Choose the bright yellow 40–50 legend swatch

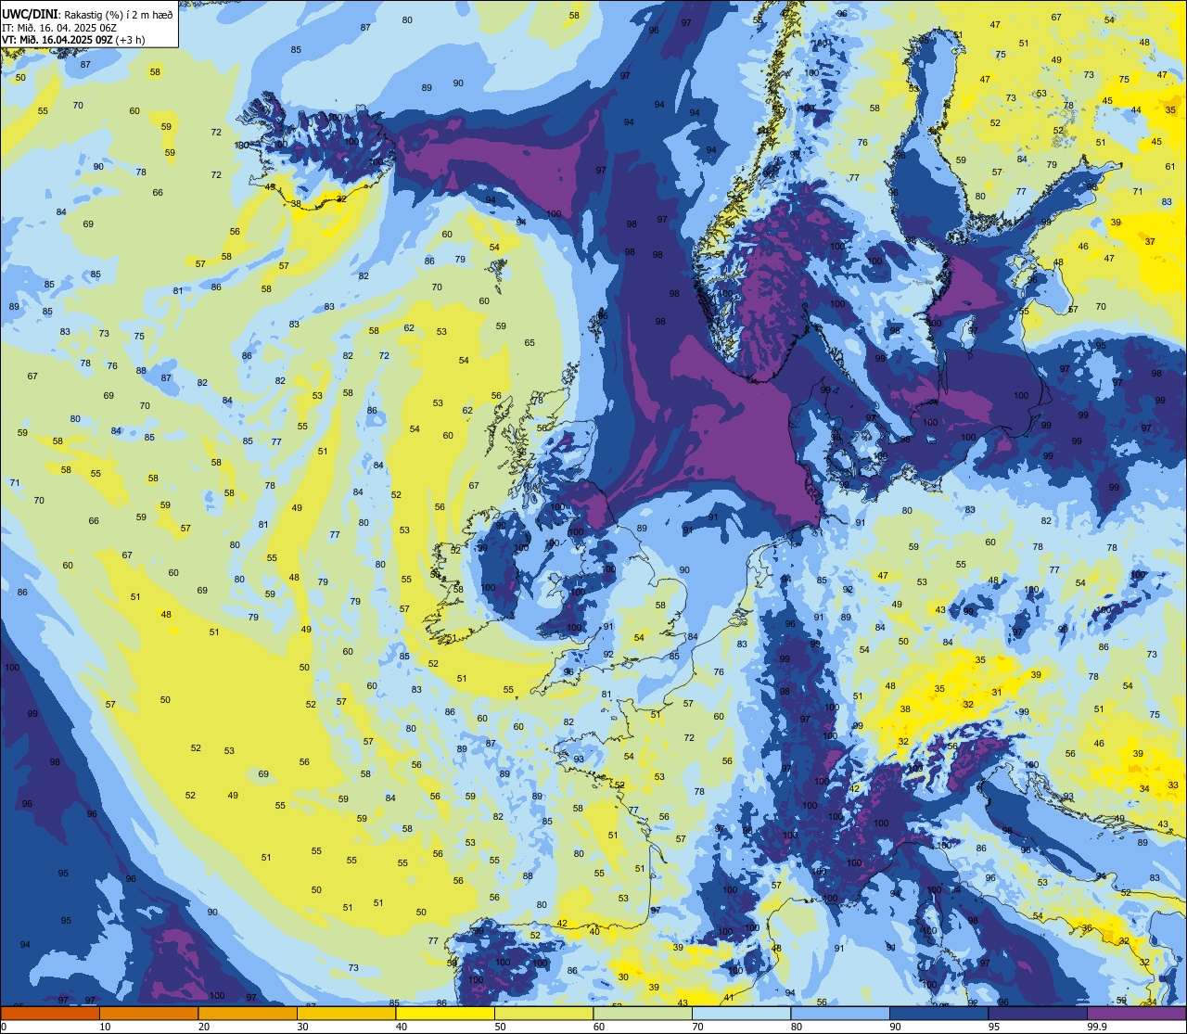point(445,1013)
